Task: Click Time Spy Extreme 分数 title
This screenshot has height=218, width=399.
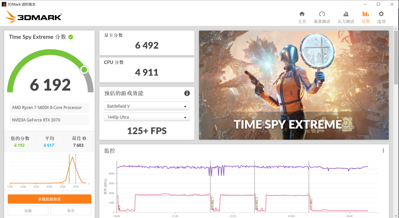Action: click(x=37, y=37)
